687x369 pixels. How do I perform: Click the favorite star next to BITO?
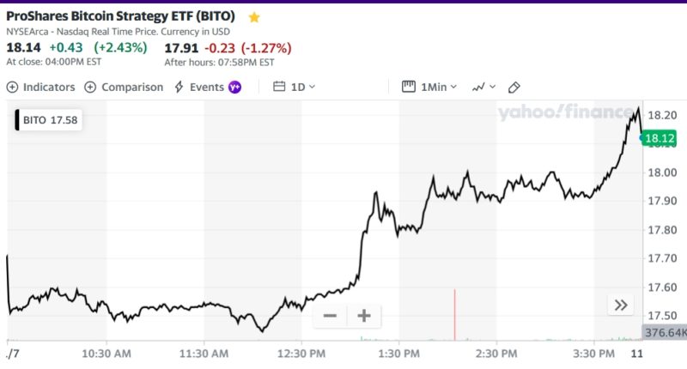point(253,17)
